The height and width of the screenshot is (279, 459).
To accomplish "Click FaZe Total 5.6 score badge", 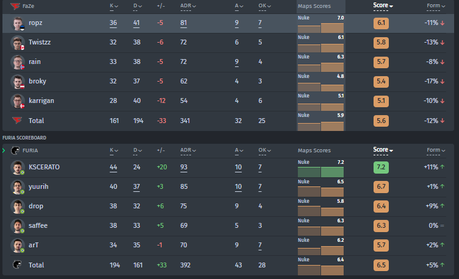I will click(381, 121).
